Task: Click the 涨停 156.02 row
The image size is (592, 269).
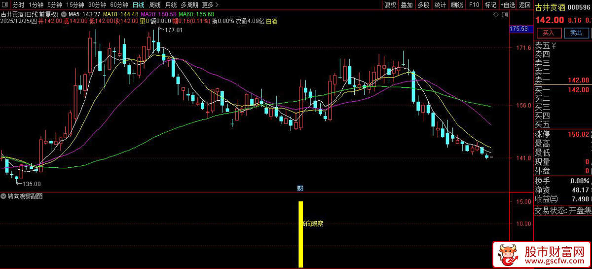Action: pos(563,134)
